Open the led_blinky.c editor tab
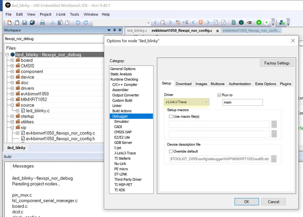Image resolution: width=303 pixels, height=217 pixels. pyautogui.click(x=137, y=31)
